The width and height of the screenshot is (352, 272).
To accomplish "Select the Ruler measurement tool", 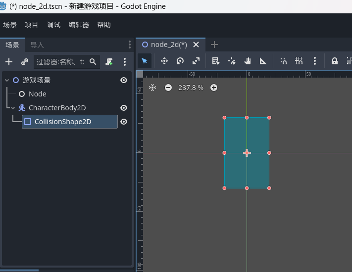I will point(263,61).
